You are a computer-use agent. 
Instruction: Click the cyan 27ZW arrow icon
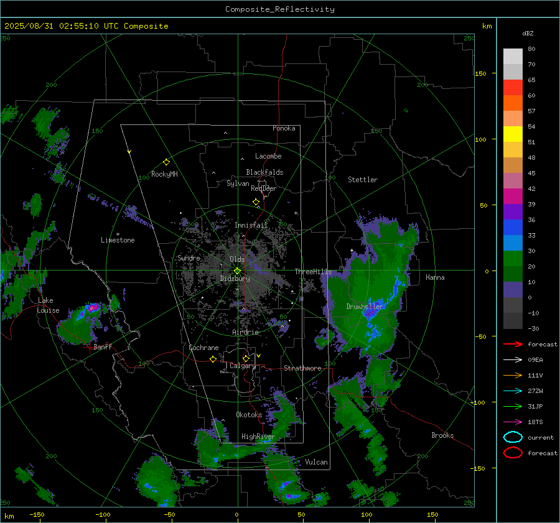point(513,391)
